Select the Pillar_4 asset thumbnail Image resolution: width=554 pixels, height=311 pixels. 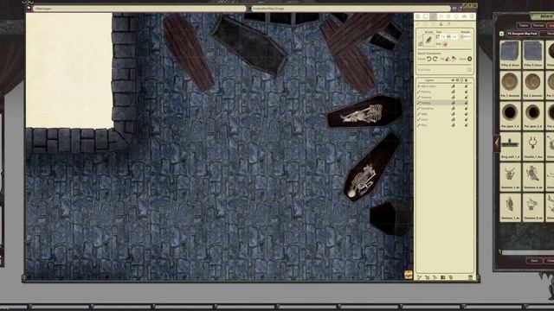[510, 54]
